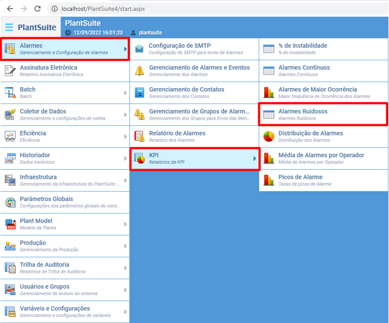Click 'Relatórios de KPI' subtitle
389x323 pixels.
tap(167, 162)
